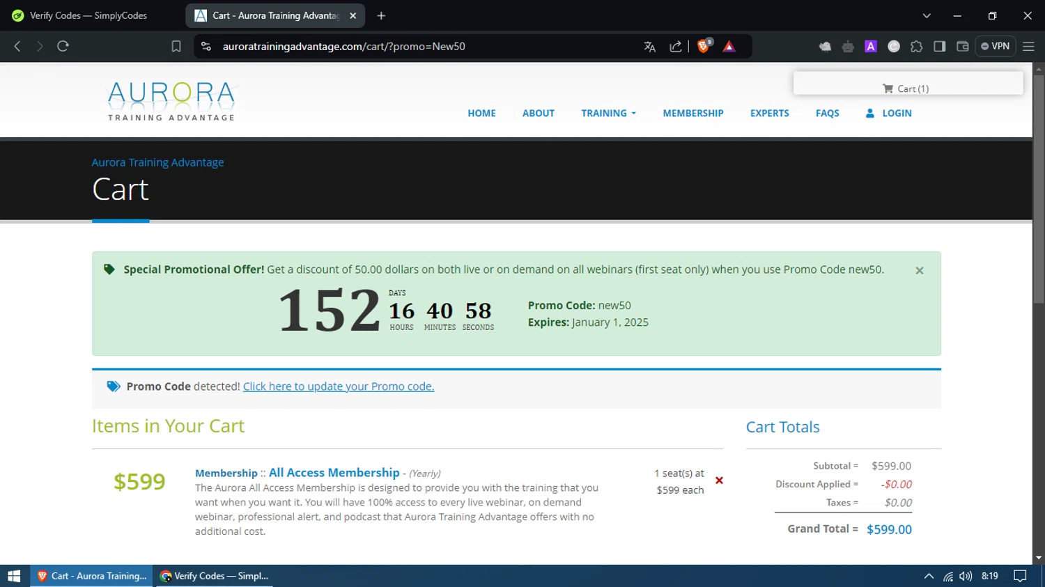Bookmark this page

(176, 46)
